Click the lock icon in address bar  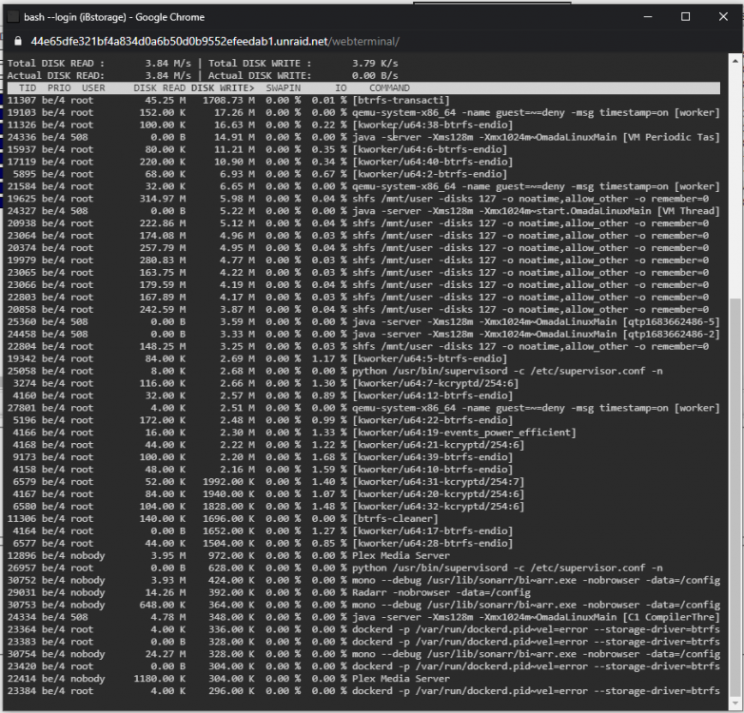[18, 41]
